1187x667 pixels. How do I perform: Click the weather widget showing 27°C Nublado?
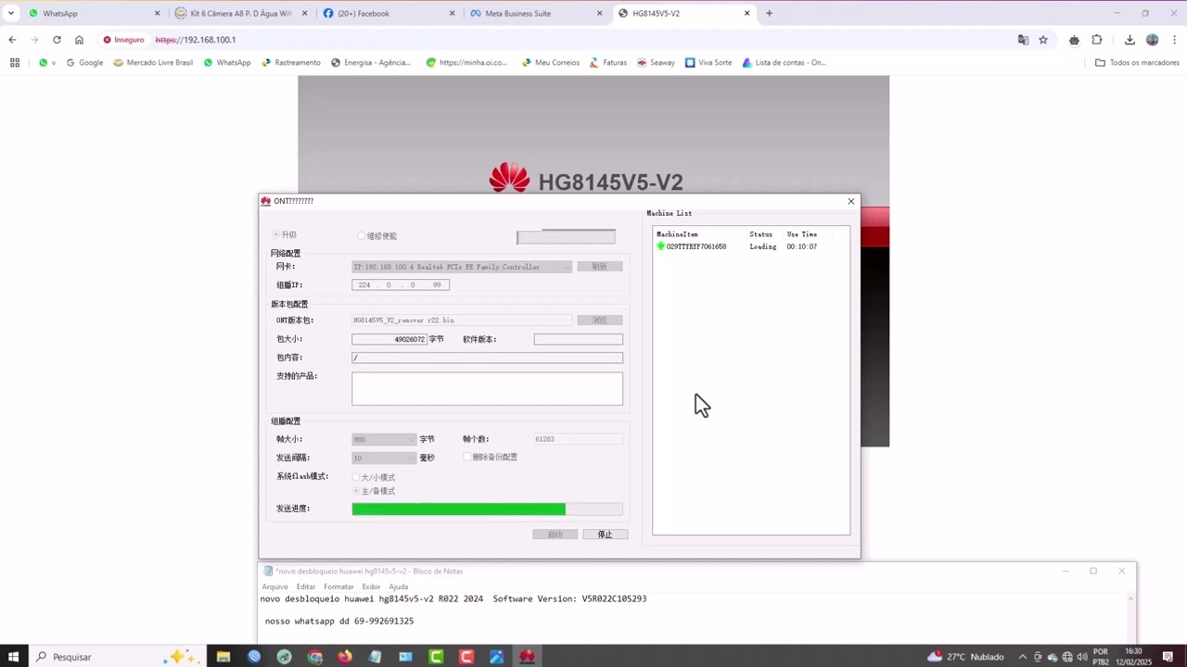[x=965, y=657]
